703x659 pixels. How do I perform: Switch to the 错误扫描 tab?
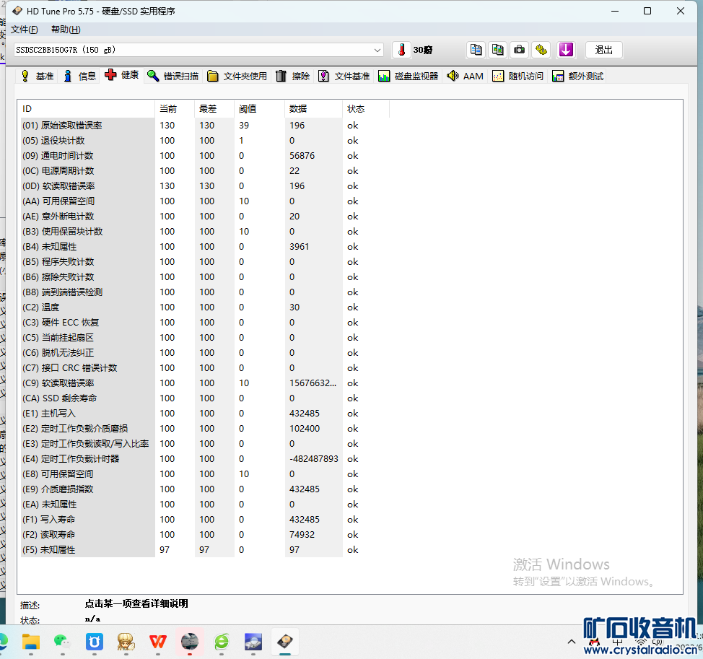(x=173, y=77)
